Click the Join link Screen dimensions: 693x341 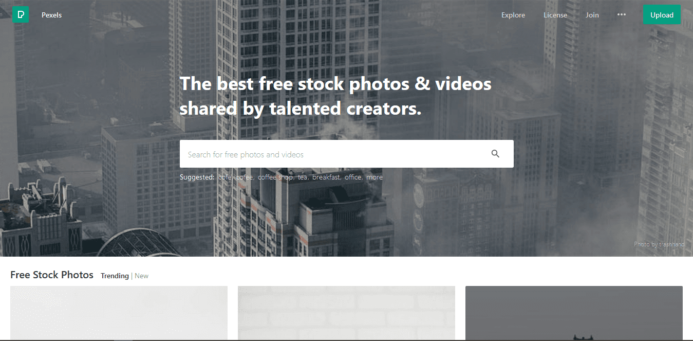point(592,15)
